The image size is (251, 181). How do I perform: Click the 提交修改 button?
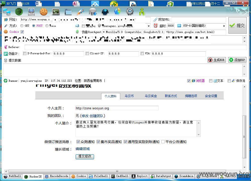point(85,156)
